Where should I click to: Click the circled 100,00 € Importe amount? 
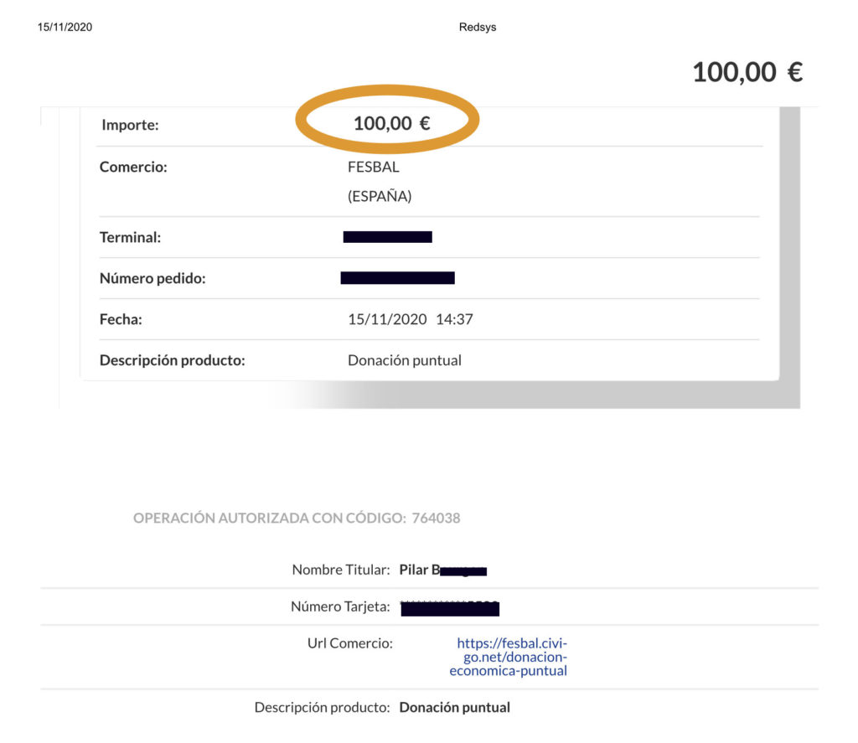[391, 124]
